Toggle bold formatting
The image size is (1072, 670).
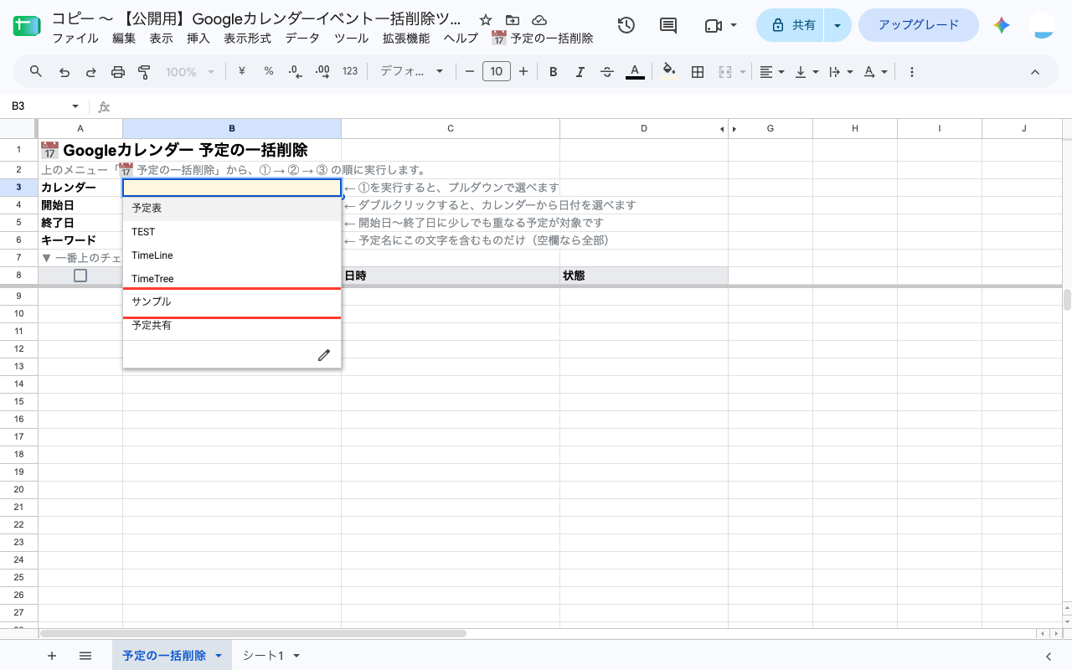[x=553, y=72]
